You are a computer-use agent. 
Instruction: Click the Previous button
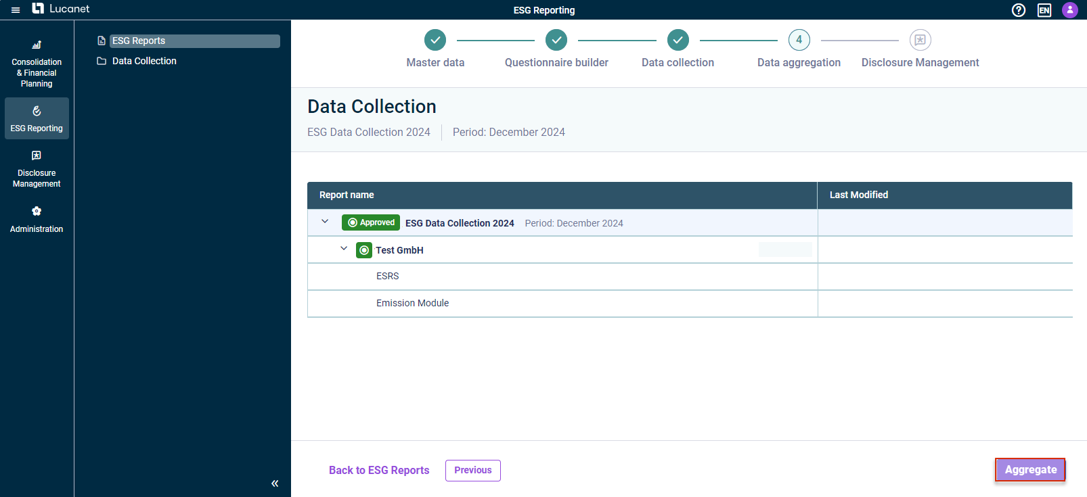(473, 471)
